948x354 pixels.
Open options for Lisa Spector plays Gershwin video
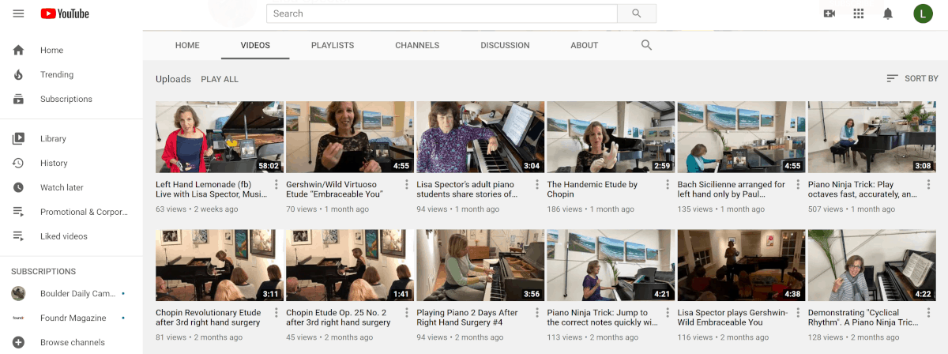click(x=798, y=313)
